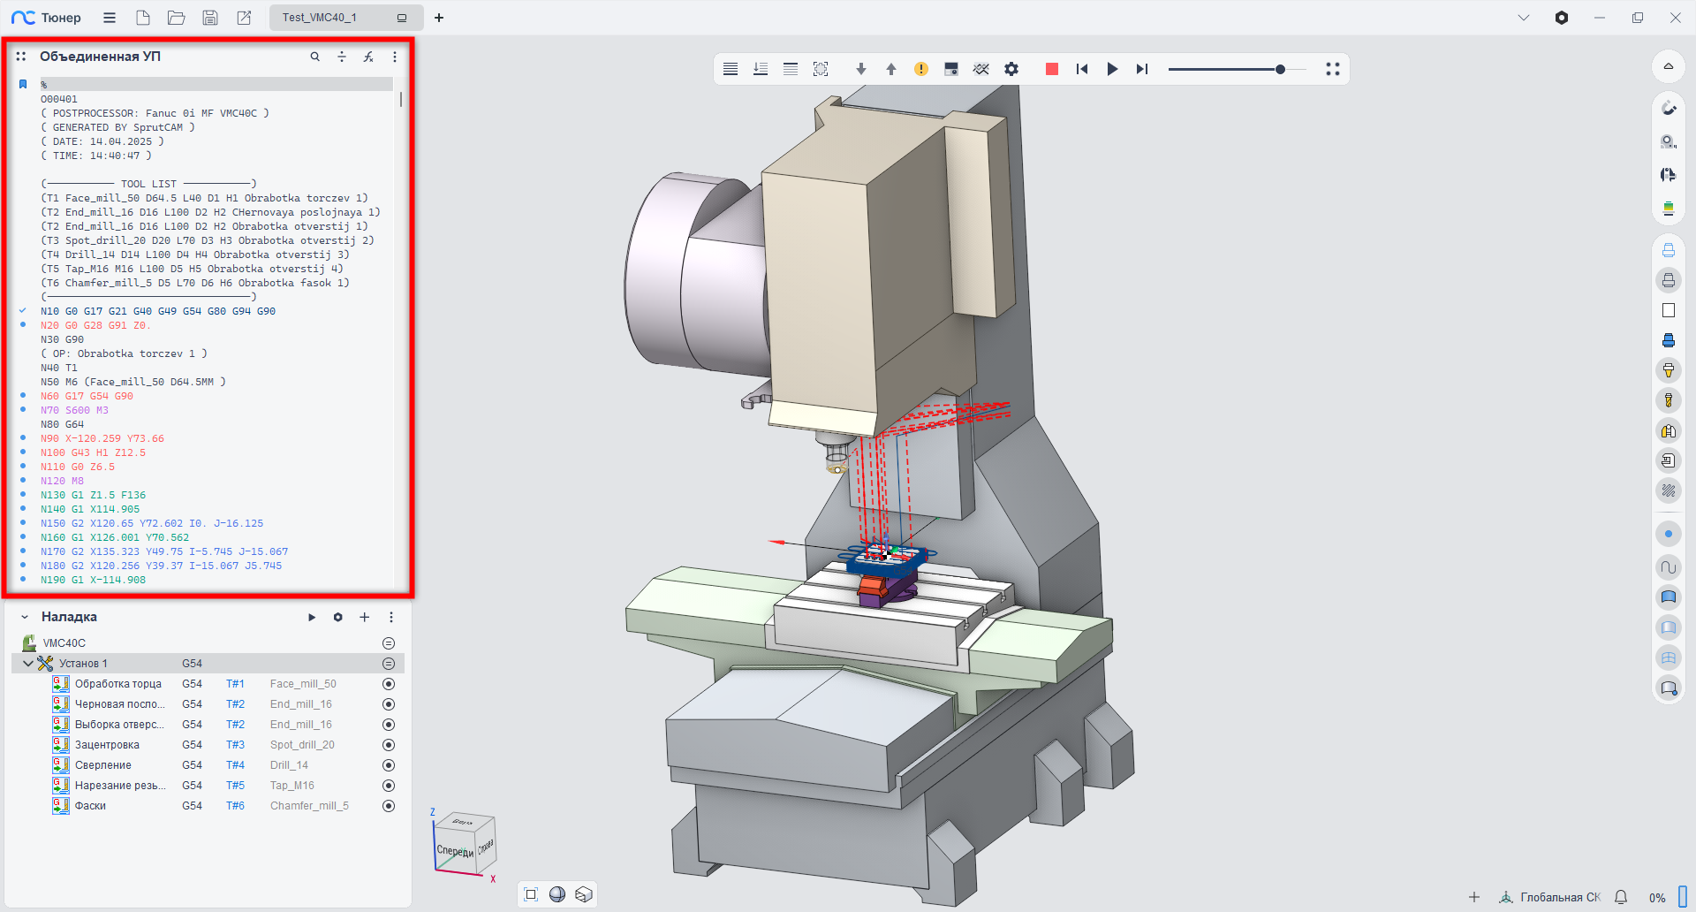Collapse the Наладка panel chevron

(25, 617)
